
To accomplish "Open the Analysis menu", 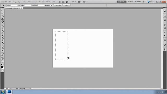I will tap(35, 2).
